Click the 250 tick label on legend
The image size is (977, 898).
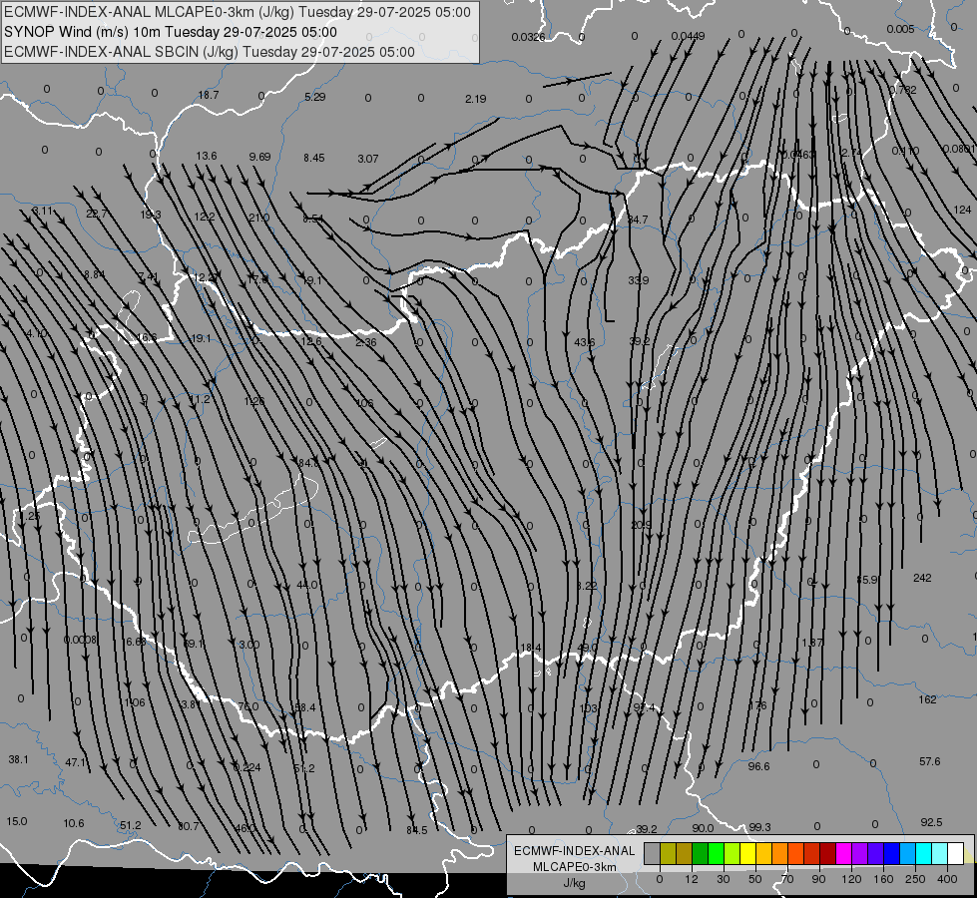[x=915, y=879]
